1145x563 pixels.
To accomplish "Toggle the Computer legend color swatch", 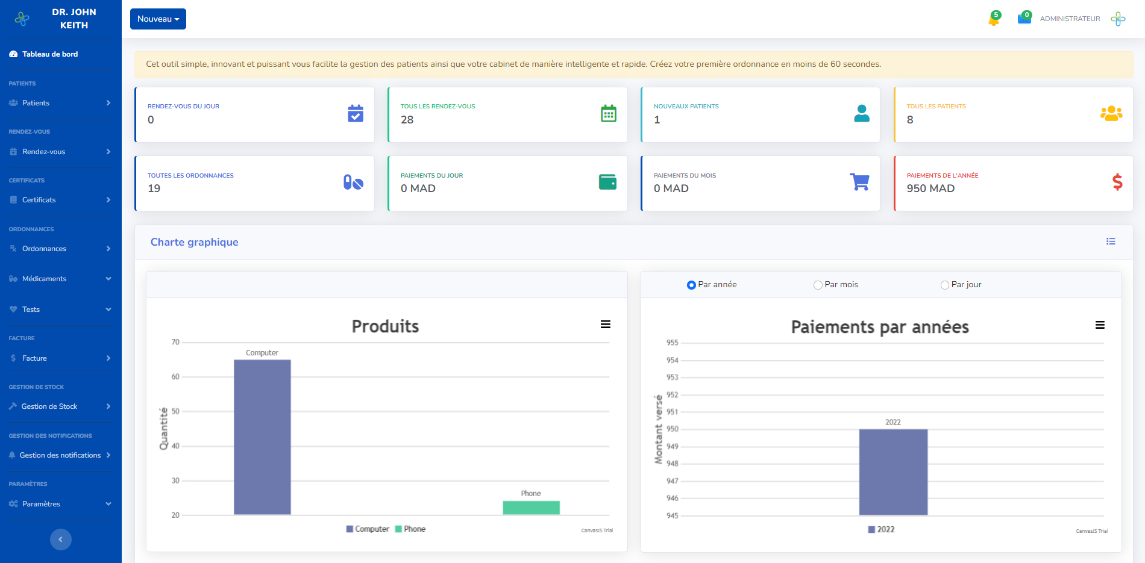I will click(x=350, y=529).
